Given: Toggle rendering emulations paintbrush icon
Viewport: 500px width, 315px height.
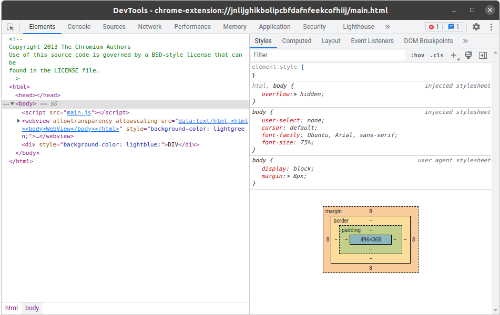Looking at the screenshot, I should coord(468,56).
